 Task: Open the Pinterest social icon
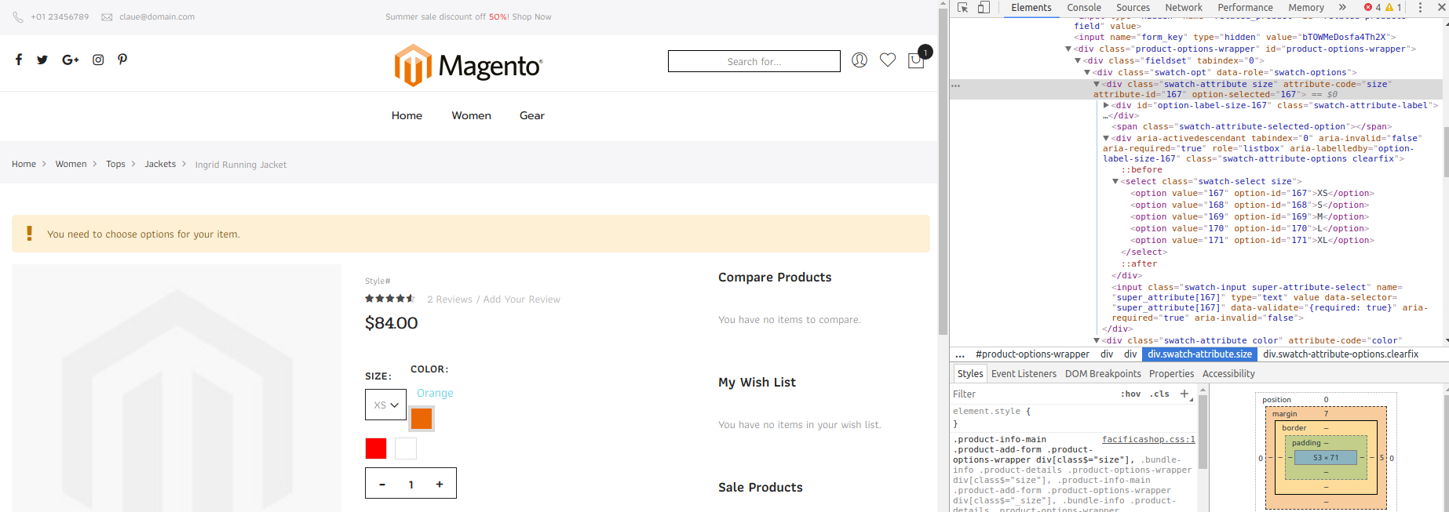[x=122, y=60]
